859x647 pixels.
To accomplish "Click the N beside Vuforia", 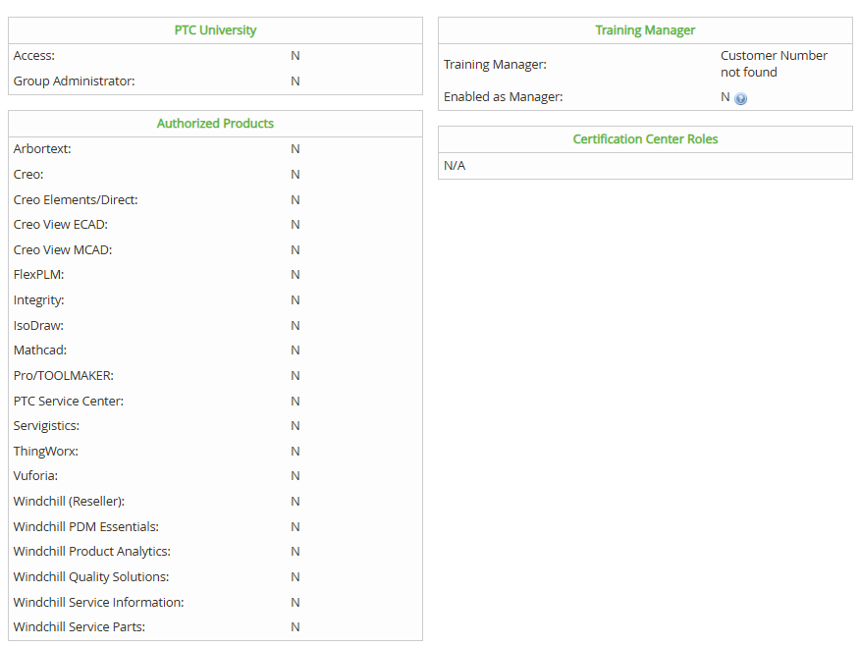I will coord(295,475).
